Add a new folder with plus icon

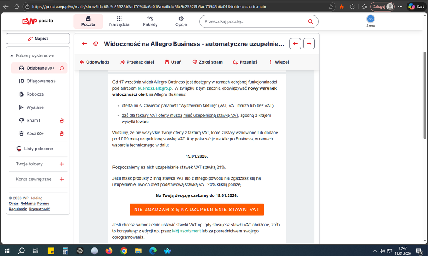pos(62,164)
